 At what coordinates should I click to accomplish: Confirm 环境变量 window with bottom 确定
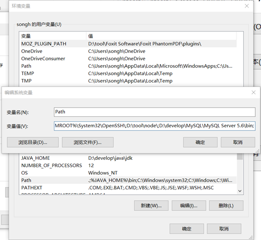(187, 229)
